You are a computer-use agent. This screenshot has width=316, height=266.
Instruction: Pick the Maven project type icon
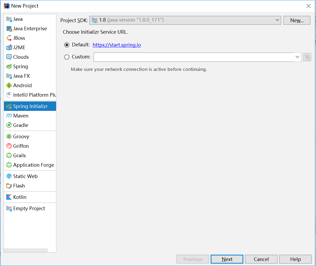(9, 116)
